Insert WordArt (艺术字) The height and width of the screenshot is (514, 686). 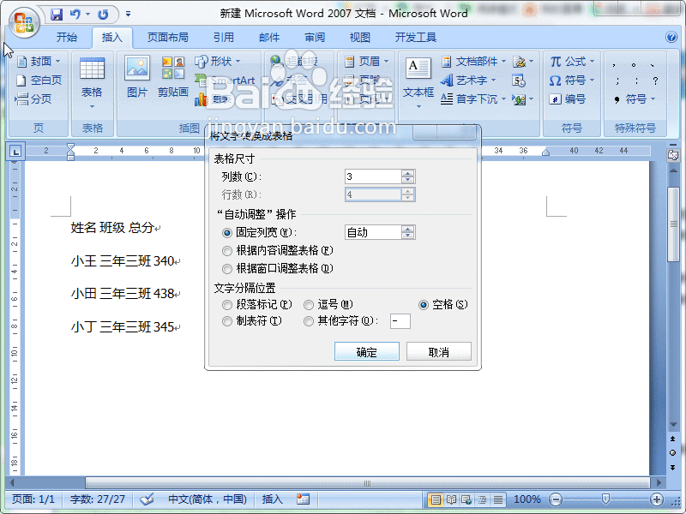coord(472,79)
